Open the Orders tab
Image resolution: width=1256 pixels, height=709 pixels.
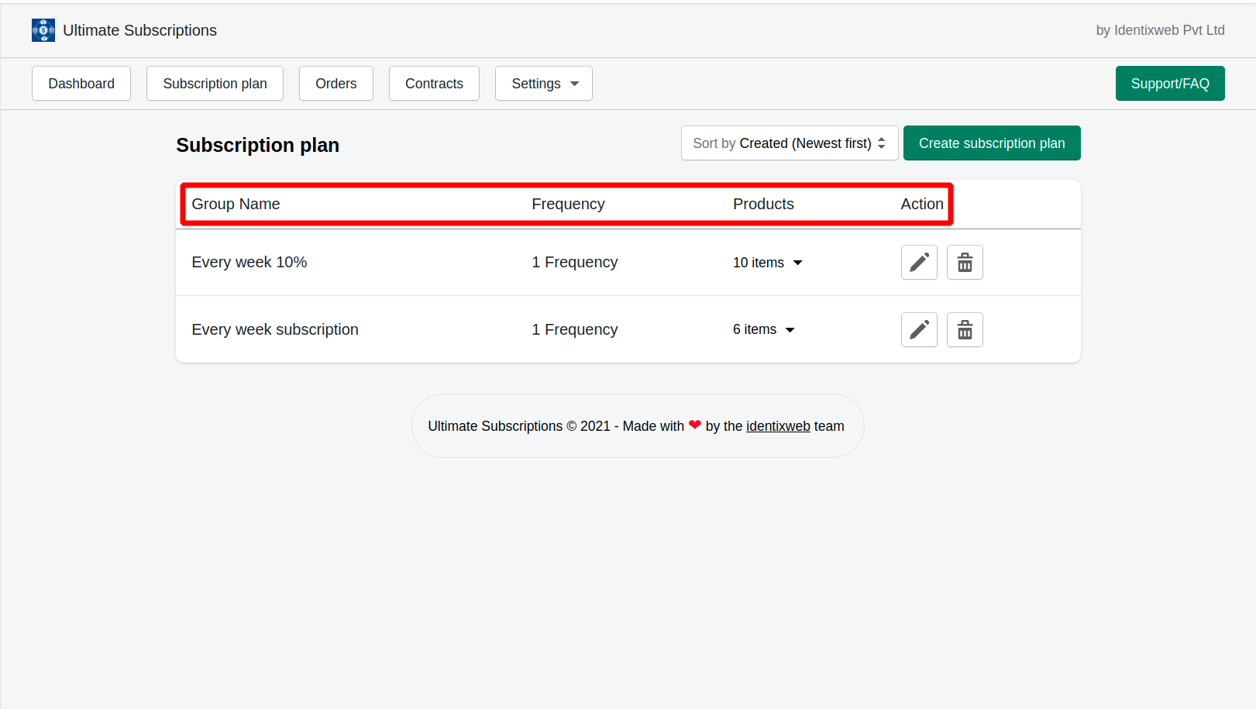coord(336,83)
